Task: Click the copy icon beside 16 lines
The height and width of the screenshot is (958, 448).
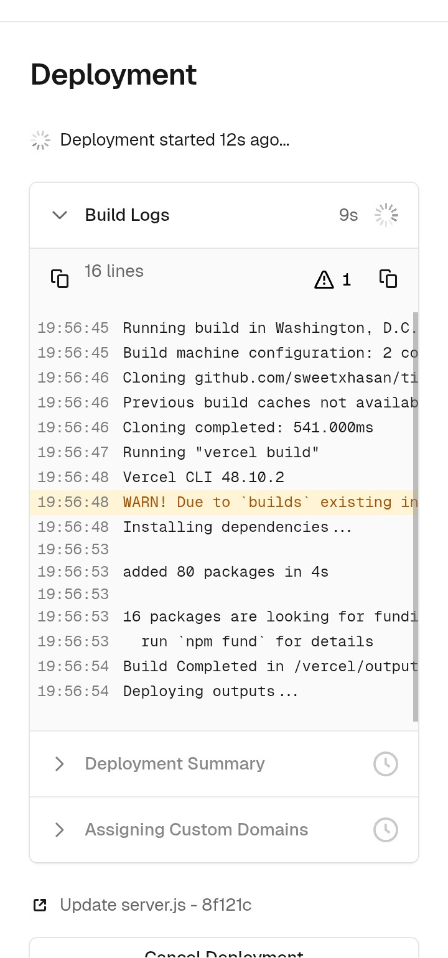Action: (60, 279)
